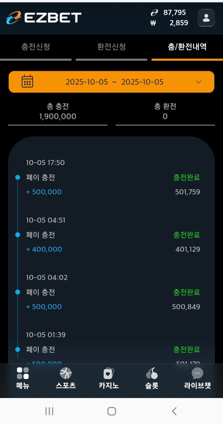The image size is (223, 424).
Task: Select the 충/환전내역 tab
Action: [187, 47]
